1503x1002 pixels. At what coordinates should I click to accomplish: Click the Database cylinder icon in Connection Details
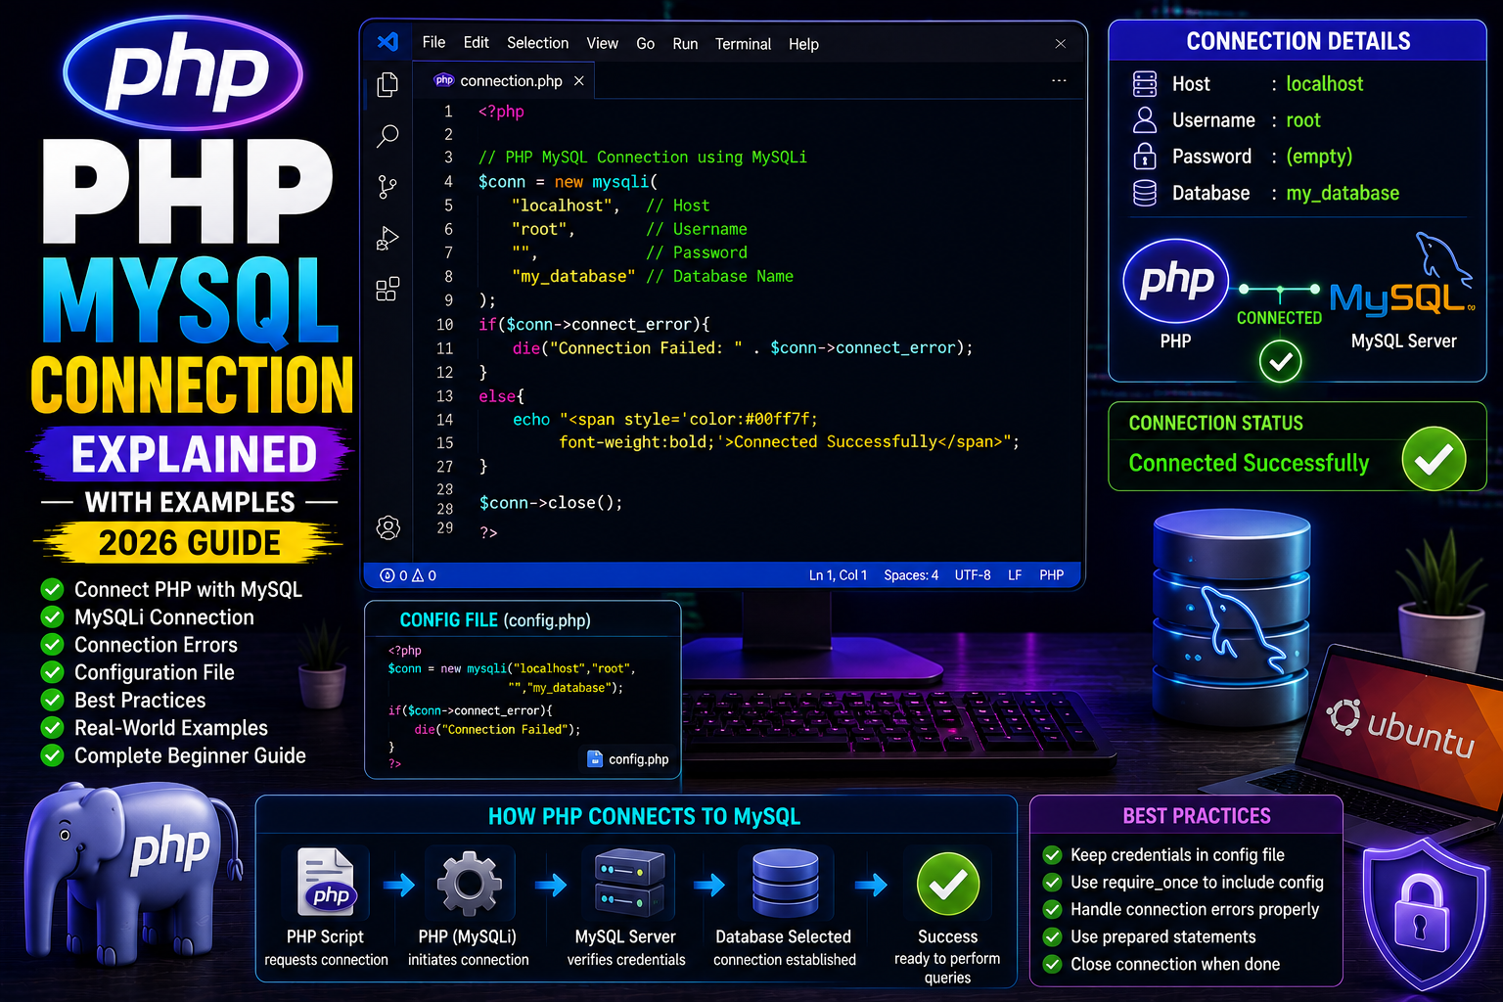pos(1145,193)
